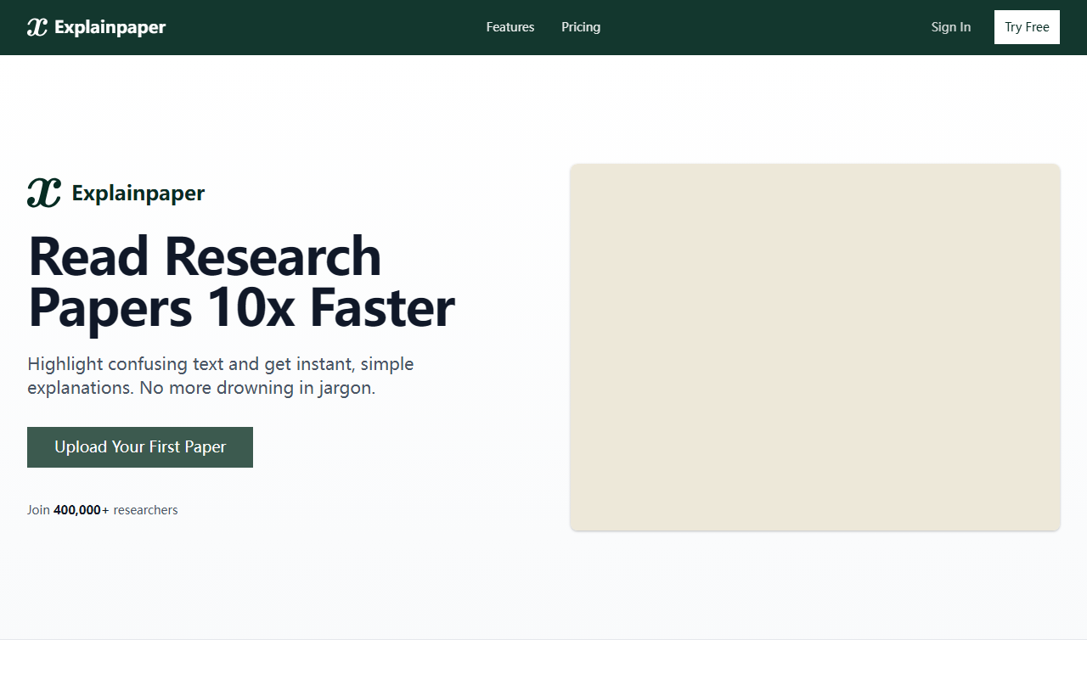Click the Try Free button
Screen dimensions: 1087x679
pyautogui.click(x=1027, y=27)
